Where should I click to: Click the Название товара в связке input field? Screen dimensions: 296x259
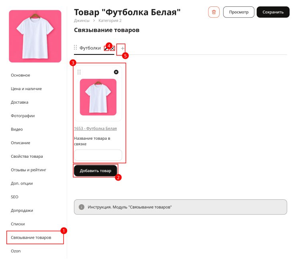(x=98, y=155)
